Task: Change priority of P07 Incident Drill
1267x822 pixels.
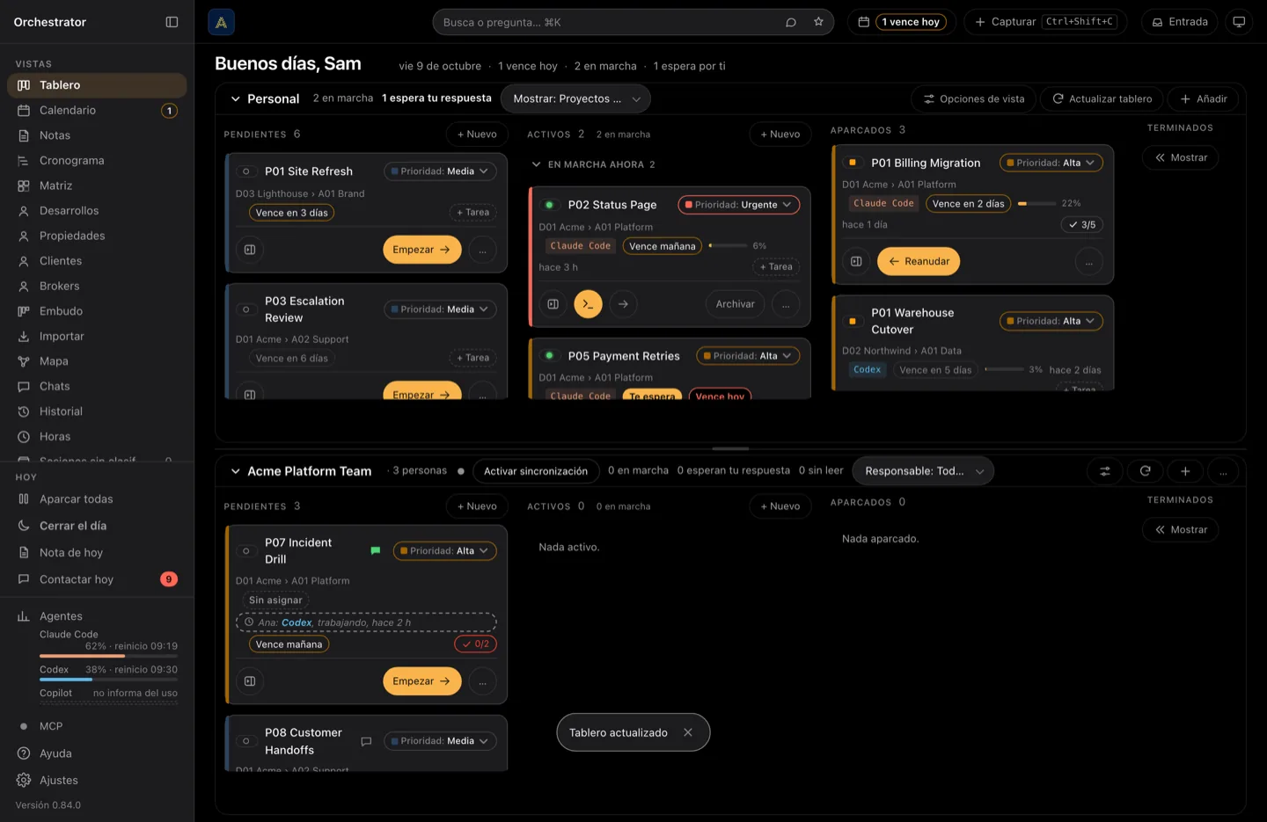Action: click(444, 551)
